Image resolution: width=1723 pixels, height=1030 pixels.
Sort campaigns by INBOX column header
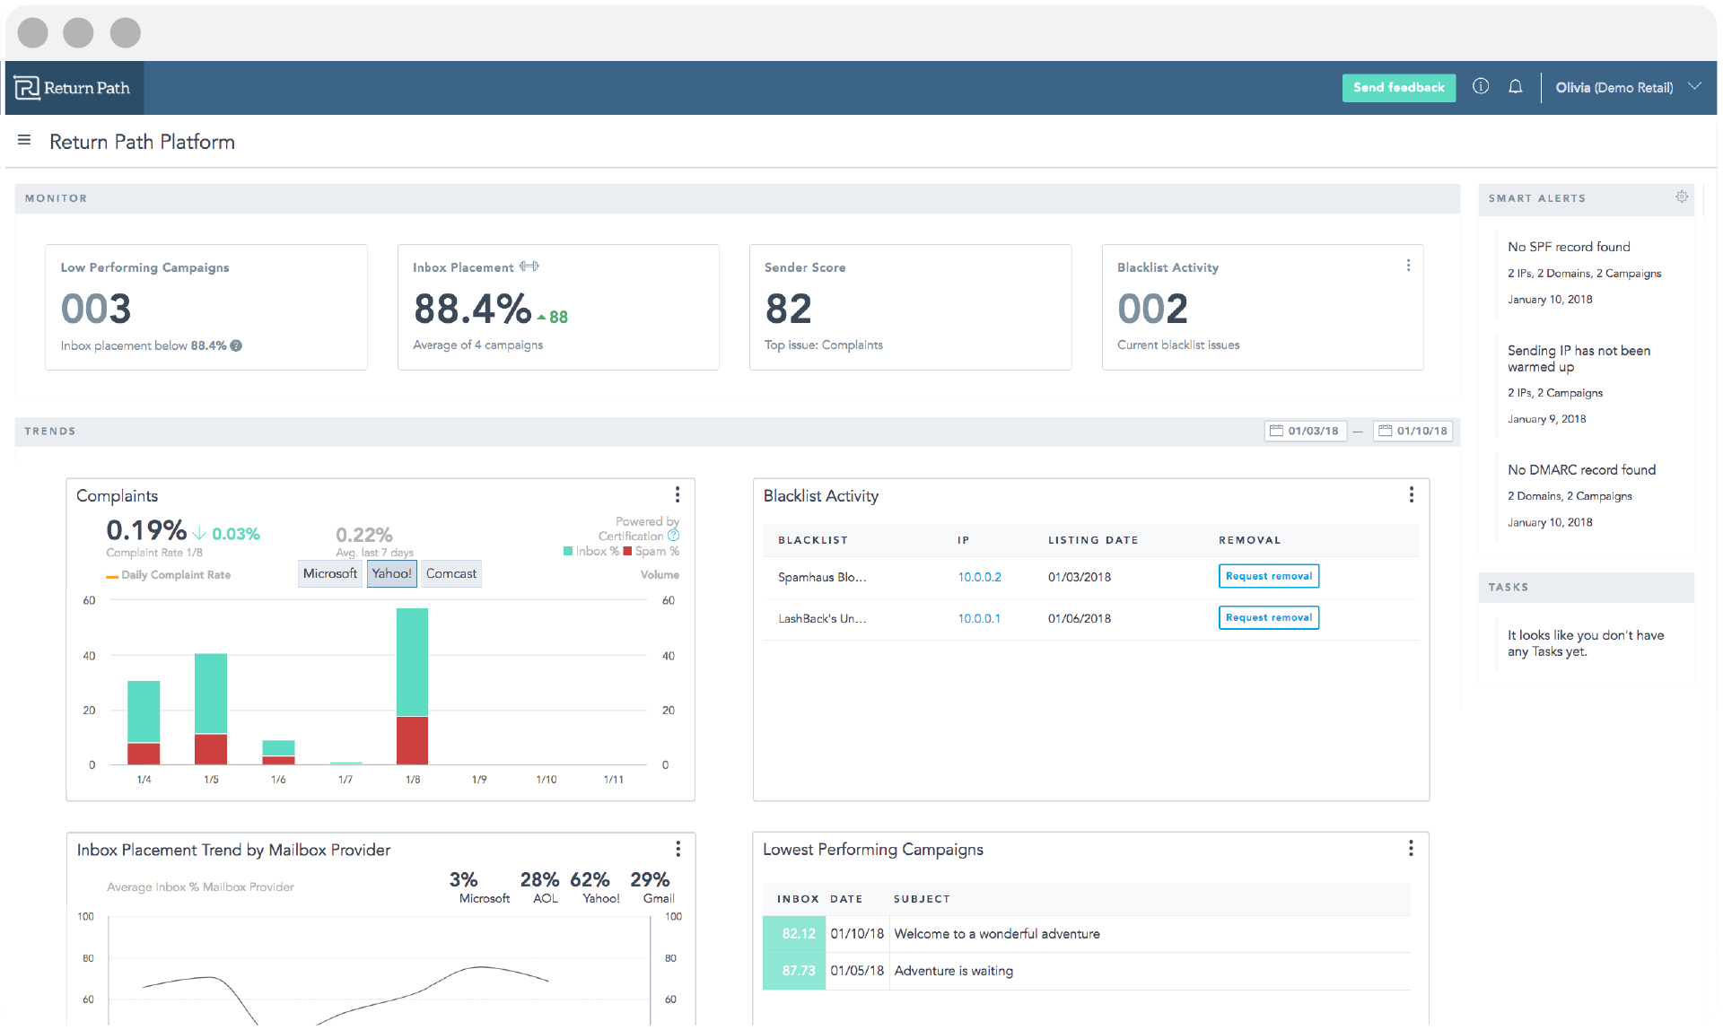798,899
